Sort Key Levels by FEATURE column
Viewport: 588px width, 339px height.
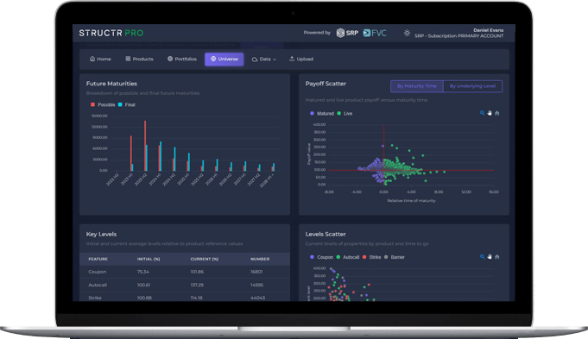(98, 260)
